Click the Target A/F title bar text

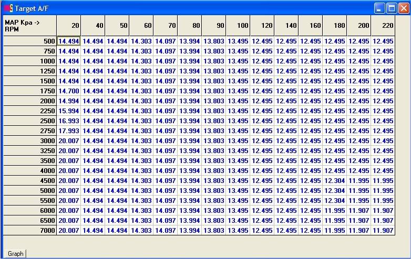coord(33,8)
